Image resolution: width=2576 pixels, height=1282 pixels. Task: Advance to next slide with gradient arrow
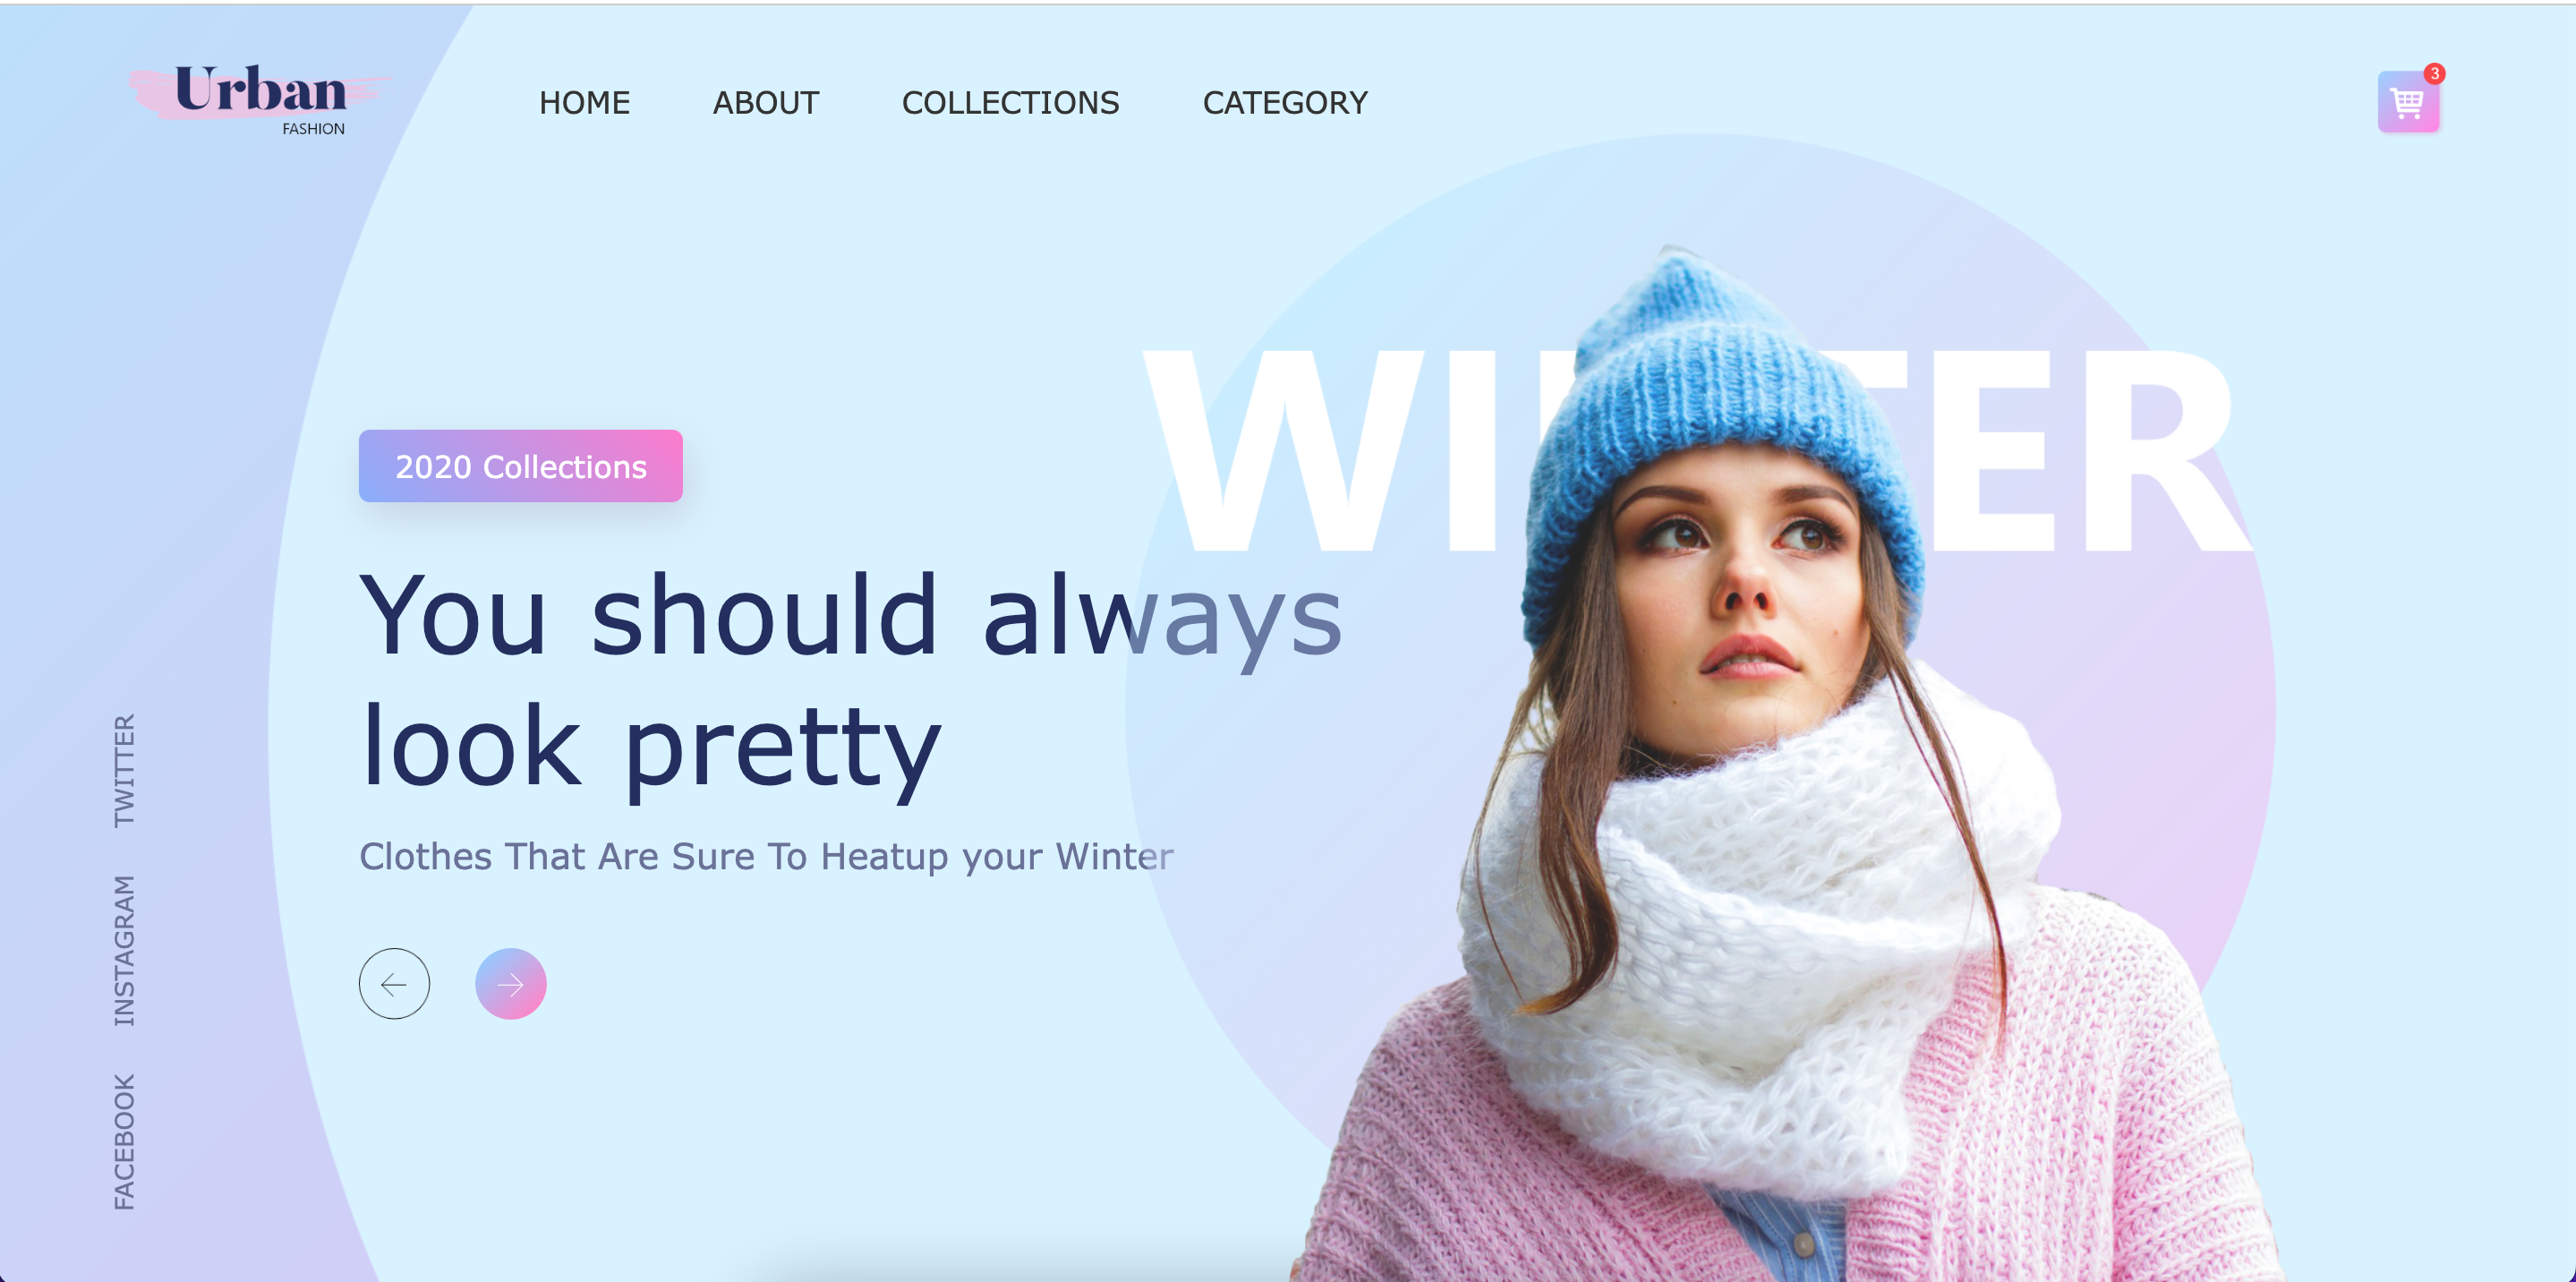(510, 984)
